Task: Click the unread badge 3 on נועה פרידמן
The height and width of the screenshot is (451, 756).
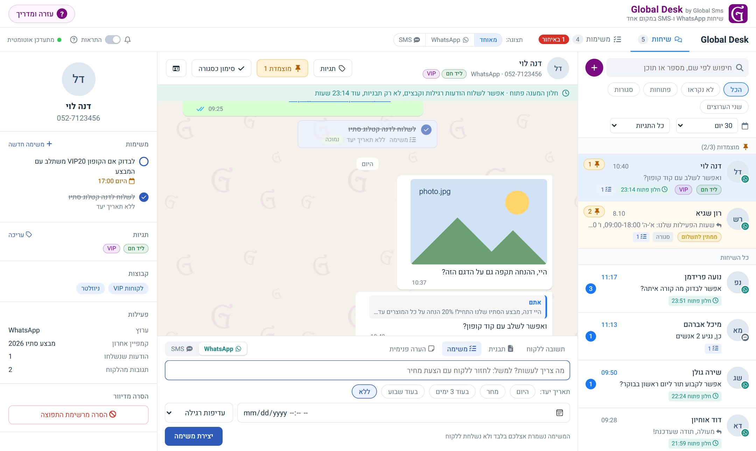Action: (x=591, y=289)
